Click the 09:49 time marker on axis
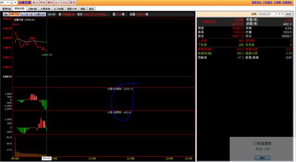Image resolution: width=296 pixels, height=162 pixels. [x=46, y=158]
